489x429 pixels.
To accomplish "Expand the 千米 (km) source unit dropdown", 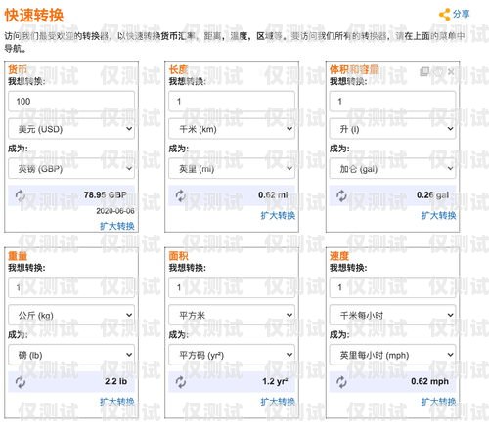I will pyautogui.click(x=232, y=129).
